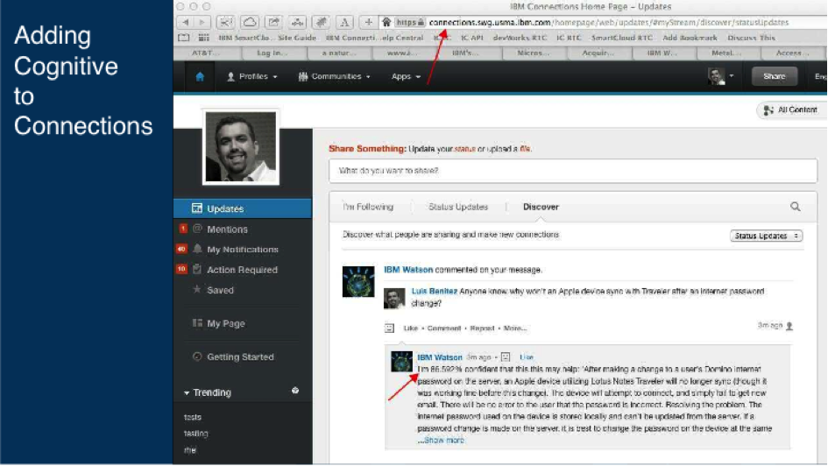Switch to the Metal... browser tab

coord(728,53)
